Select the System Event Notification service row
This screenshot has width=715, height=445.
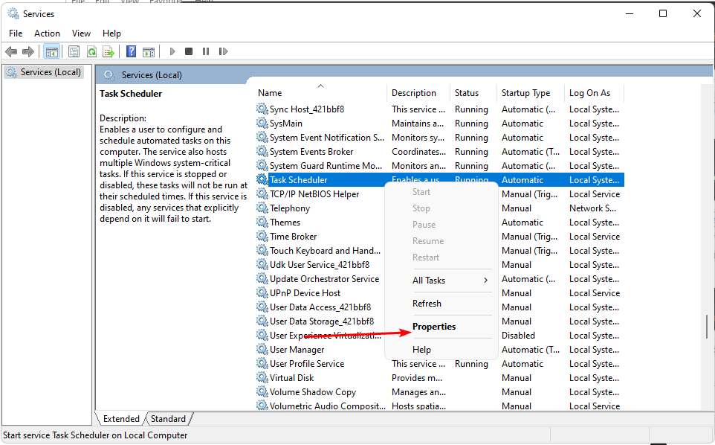[439, 138]
